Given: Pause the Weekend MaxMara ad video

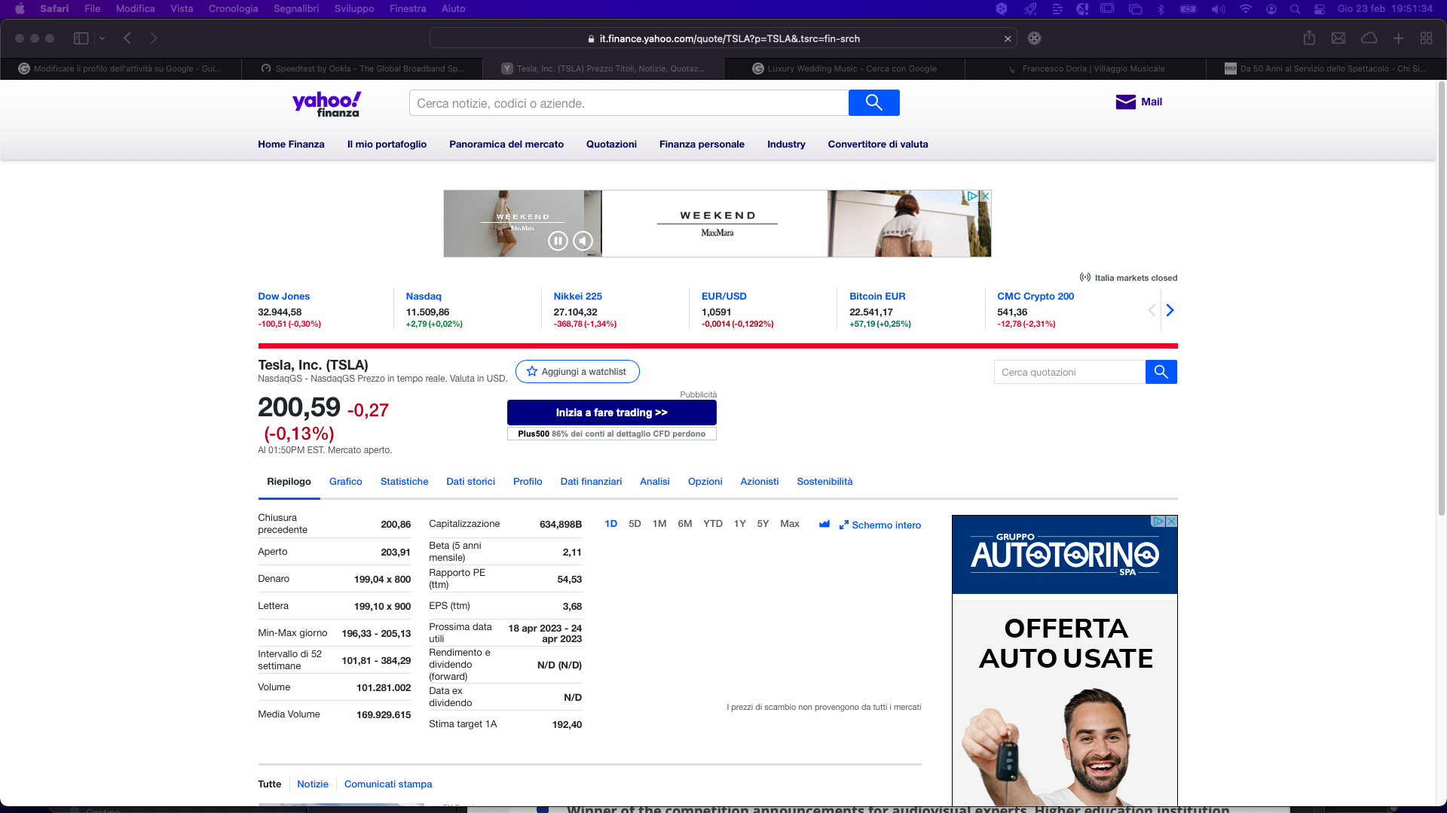Looking at the screenshot, I should [558, 241].
